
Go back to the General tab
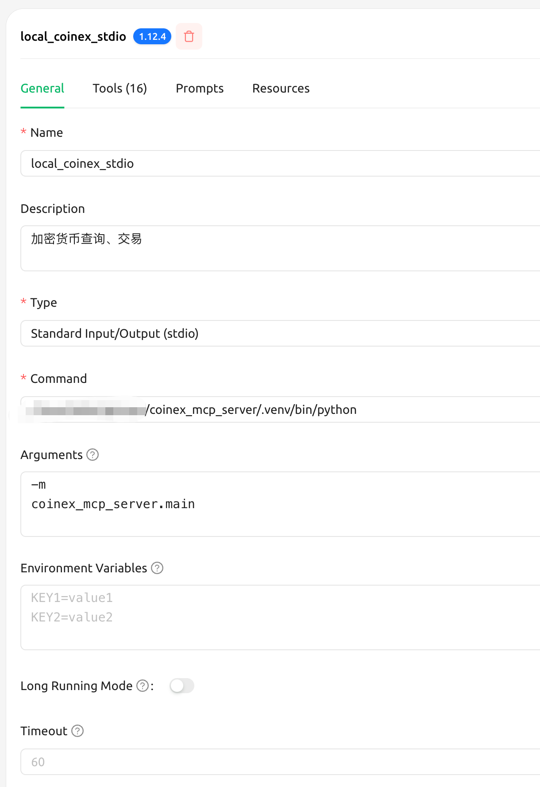(x=42, y=89)
